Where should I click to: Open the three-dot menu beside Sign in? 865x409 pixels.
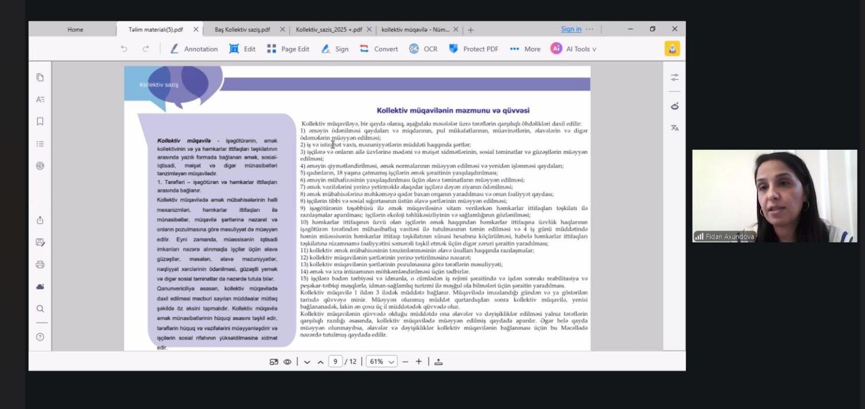pos(589,29)
